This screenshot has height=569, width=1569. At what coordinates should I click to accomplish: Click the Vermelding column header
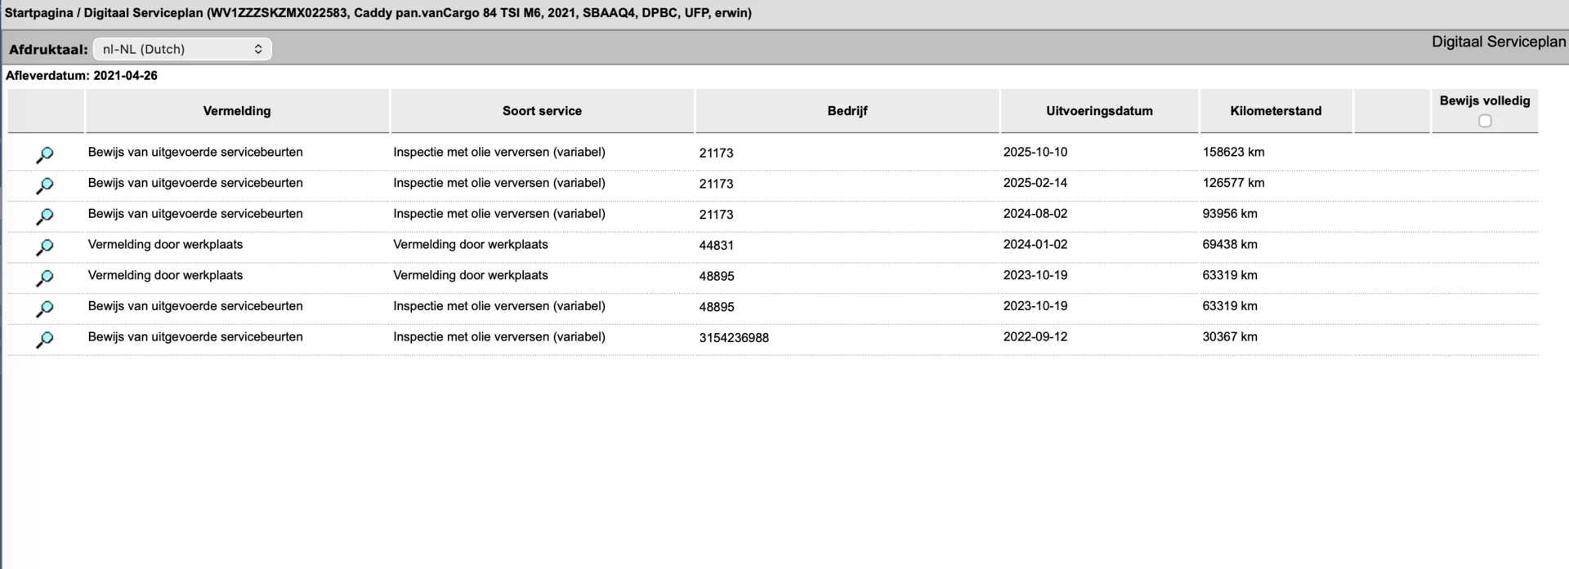click(237, 111)
